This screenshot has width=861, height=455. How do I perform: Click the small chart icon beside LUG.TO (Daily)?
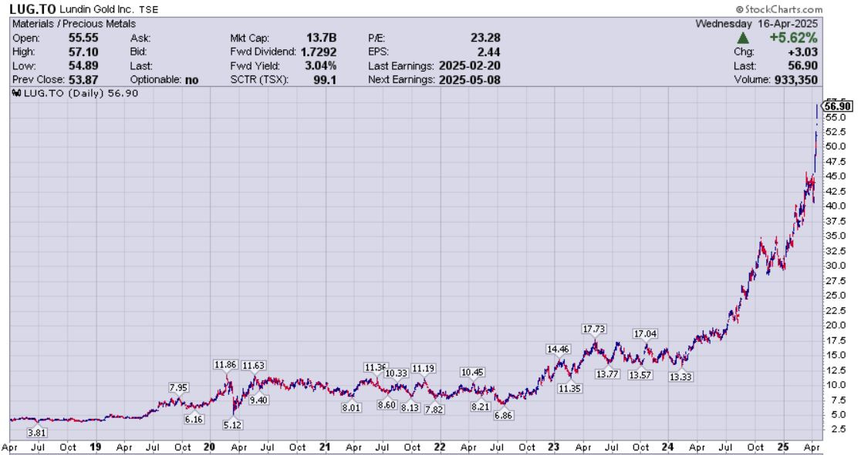[16, 93]
